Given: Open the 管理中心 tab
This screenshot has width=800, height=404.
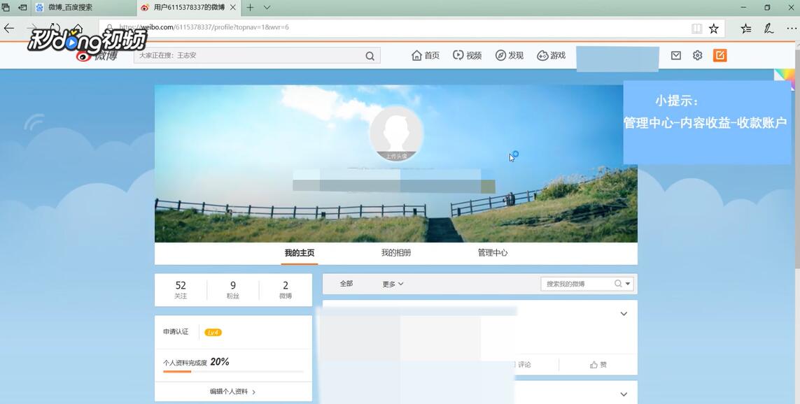Looking at the screenshot, I should tap(492, 253).
